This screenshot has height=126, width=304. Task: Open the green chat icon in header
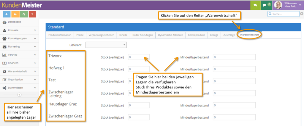coord(254,5)
